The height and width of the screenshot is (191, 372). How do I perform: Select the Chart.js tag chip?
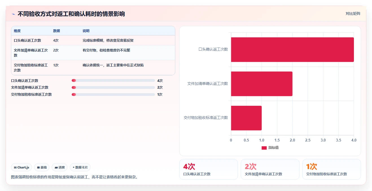[x=22, y=167]
